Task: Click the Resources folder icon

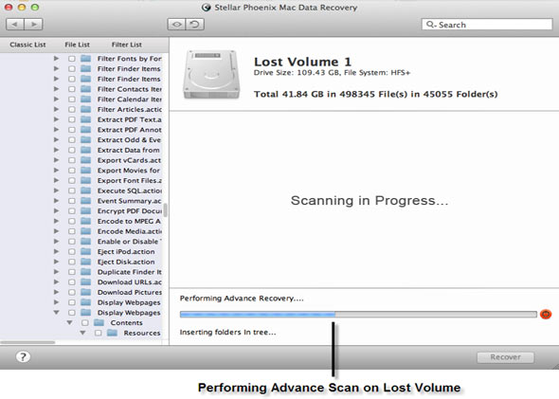Action: [x=113, y=333]
